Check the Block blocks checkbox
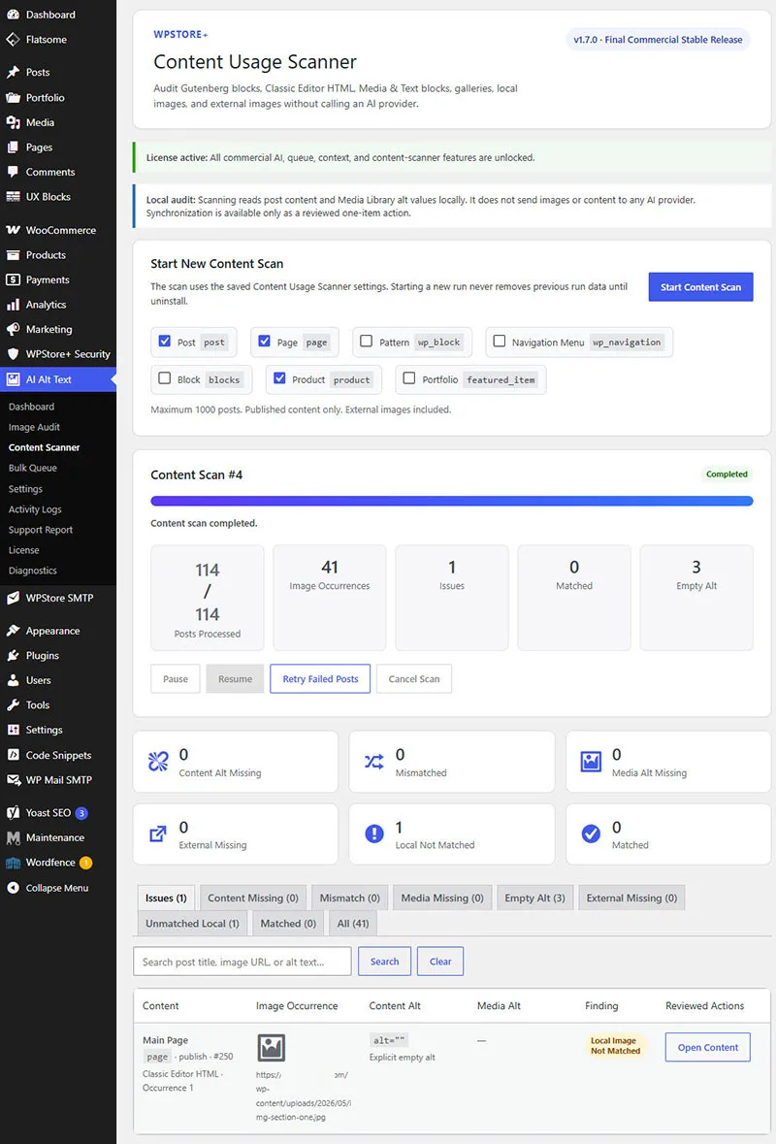Viewport: 776px width, 1144px height. (x=165, y=377)
